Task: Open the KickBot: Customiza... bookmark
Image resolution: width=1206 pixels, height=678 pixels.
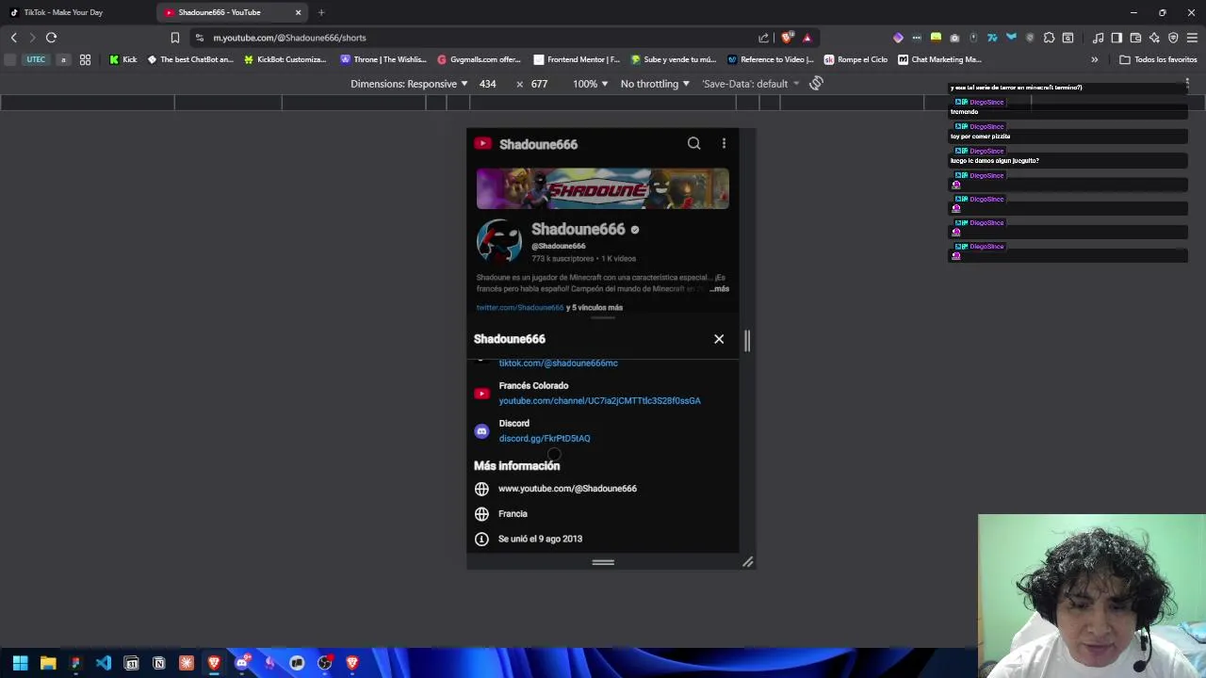Action: (x=285, y=59)
